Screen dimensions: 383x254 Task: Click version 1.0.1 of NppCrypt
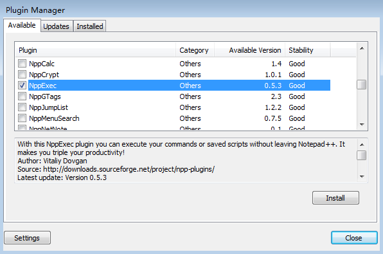pyautogui.click(x=273, y=75)
